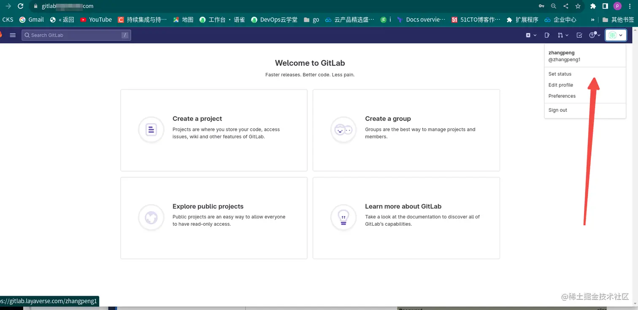Open the 持续集成与持 bookmark
Image resolution: width=638 pixels, height=310 pixels.
click(x=142, y=19)
